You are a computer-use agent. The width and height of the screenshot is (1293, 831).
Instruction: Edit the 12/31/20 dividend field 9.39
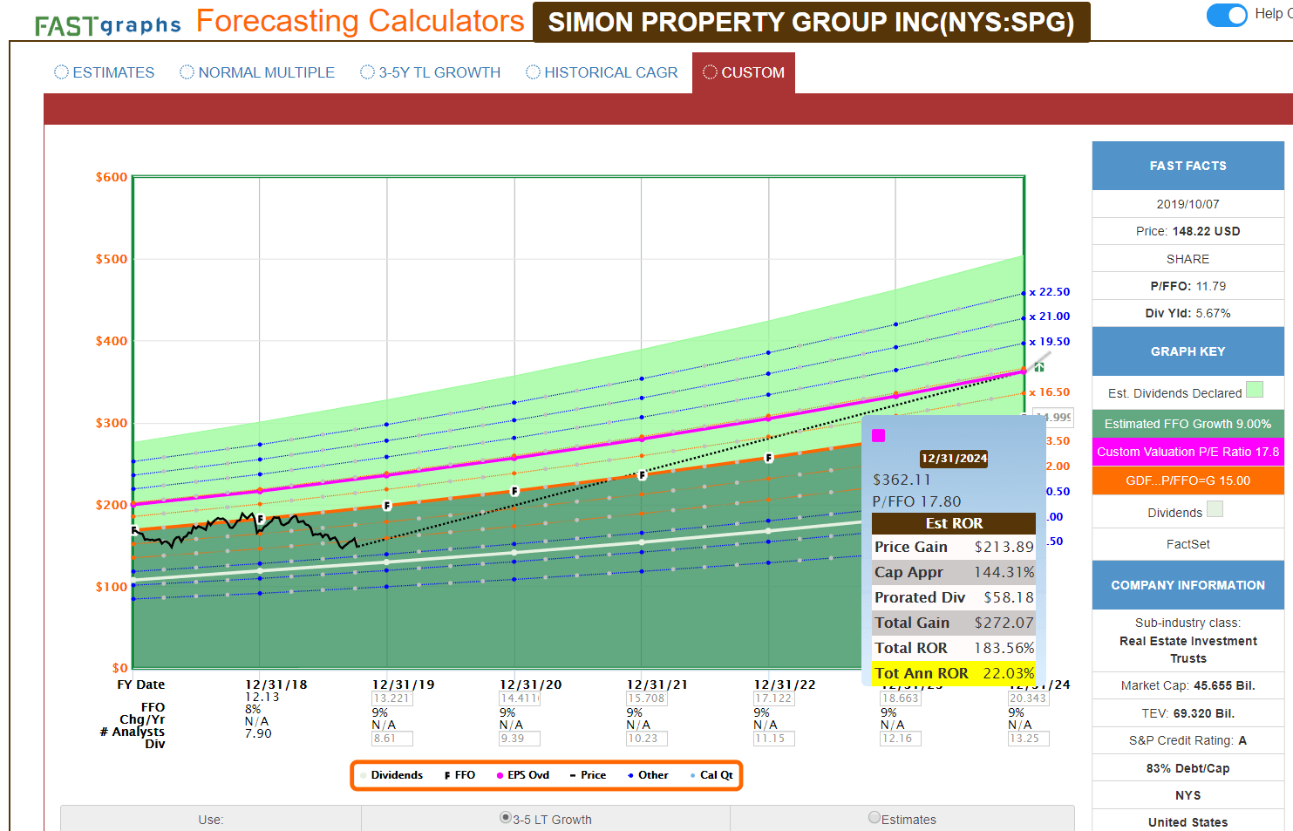pos(519,739)
